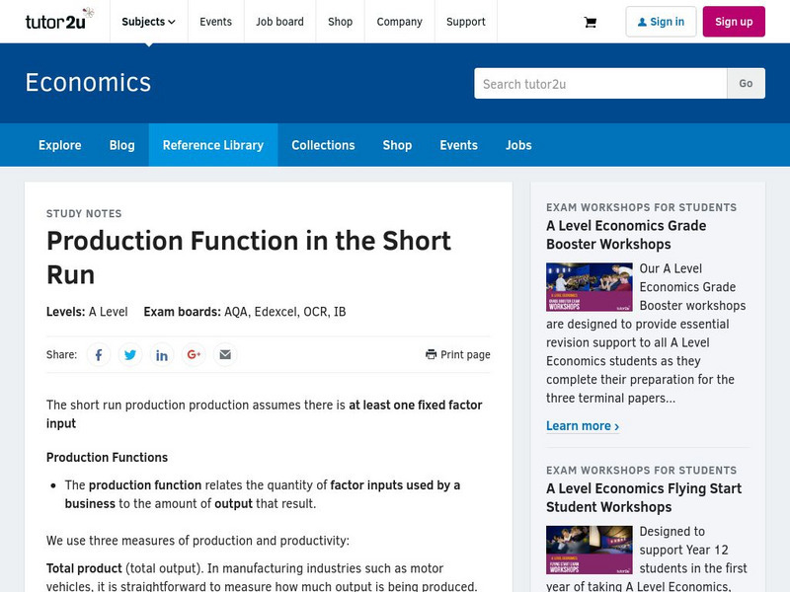Screen dimensions: 790x592
Task: Share the page on Facebook
Action: click(x=99, y=355)
